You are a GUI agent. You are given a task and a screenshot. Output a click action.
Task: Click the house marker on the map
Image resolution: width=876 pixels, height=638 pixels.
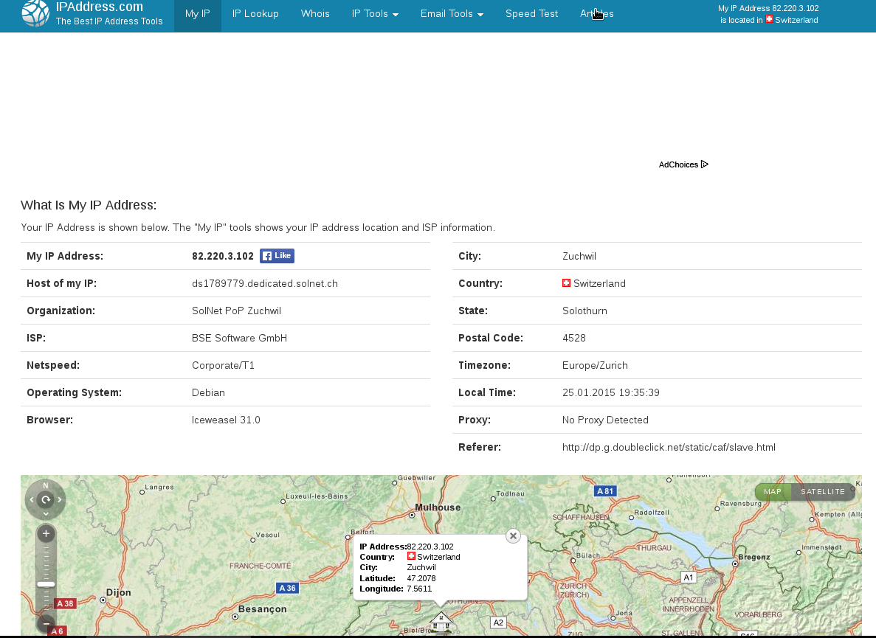441,621
